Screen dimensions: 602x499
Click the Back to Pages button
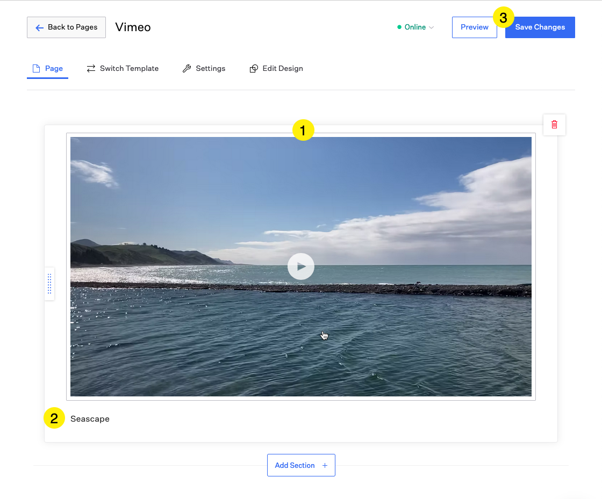66,27
